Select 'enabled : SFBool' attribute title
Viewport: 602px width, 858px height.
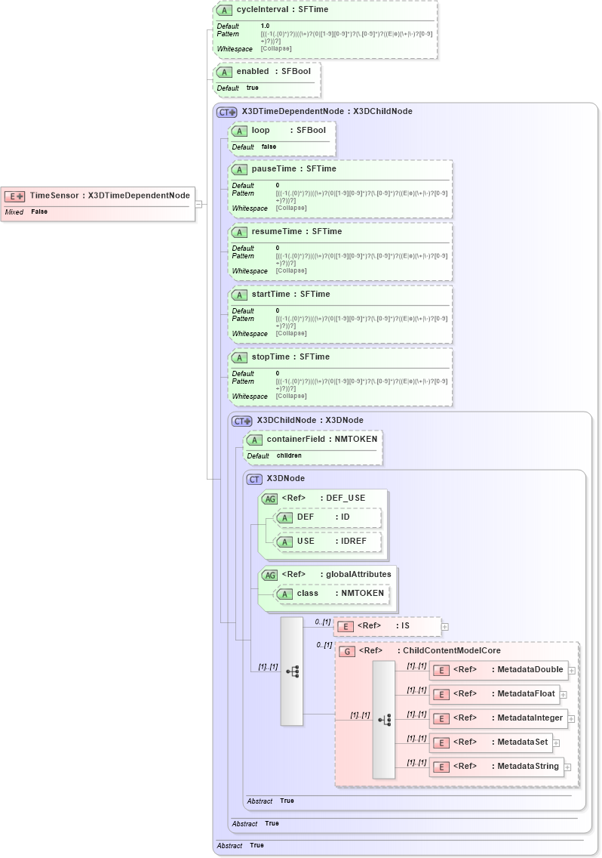coord(273,71)
